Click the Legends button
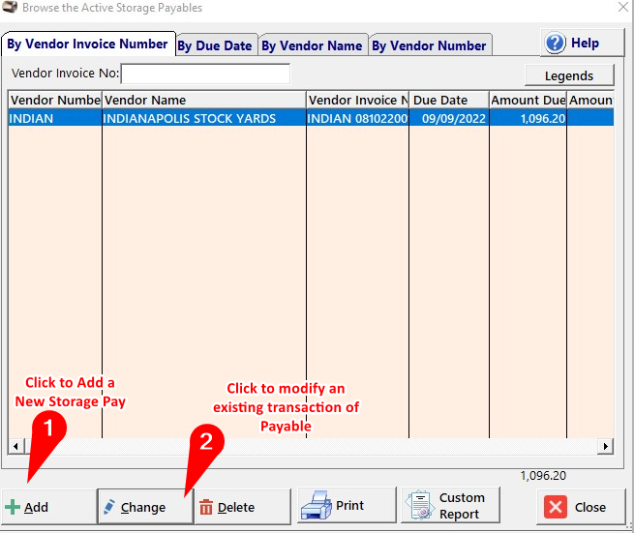634x533 pixels. click(569, 75)
